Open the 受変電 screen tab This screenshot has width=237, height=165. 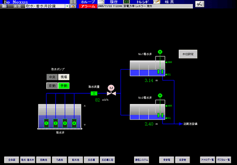[x=167, y=160]
